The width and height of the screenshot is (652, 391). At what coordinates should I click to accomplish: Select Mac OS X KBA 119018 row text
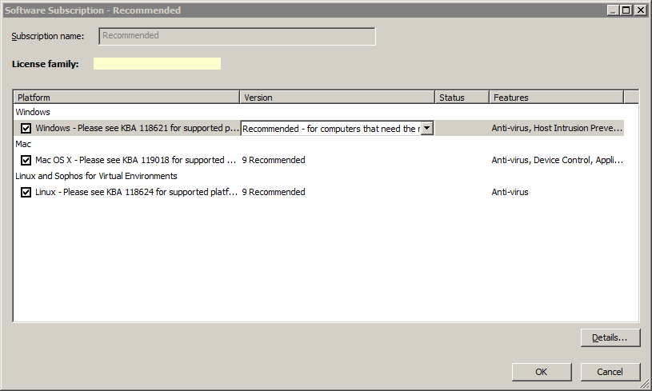pyautogui.click(x=136, y=160)
